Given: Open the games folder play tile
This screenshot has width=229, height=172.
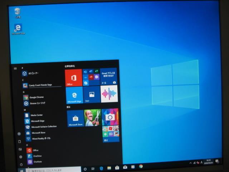Looking at the screenshot, I should 111,134.
